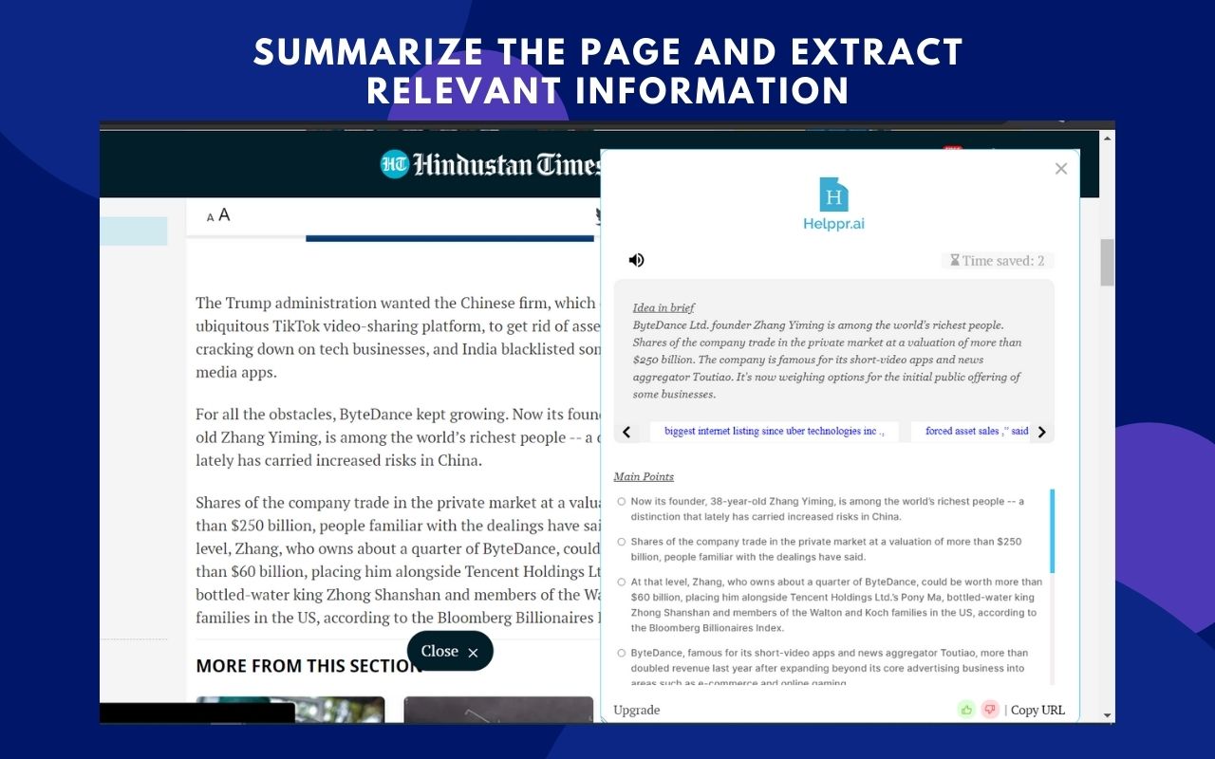
Task: Click the 'Idea in brief' heading
Action: pos(664,307)
